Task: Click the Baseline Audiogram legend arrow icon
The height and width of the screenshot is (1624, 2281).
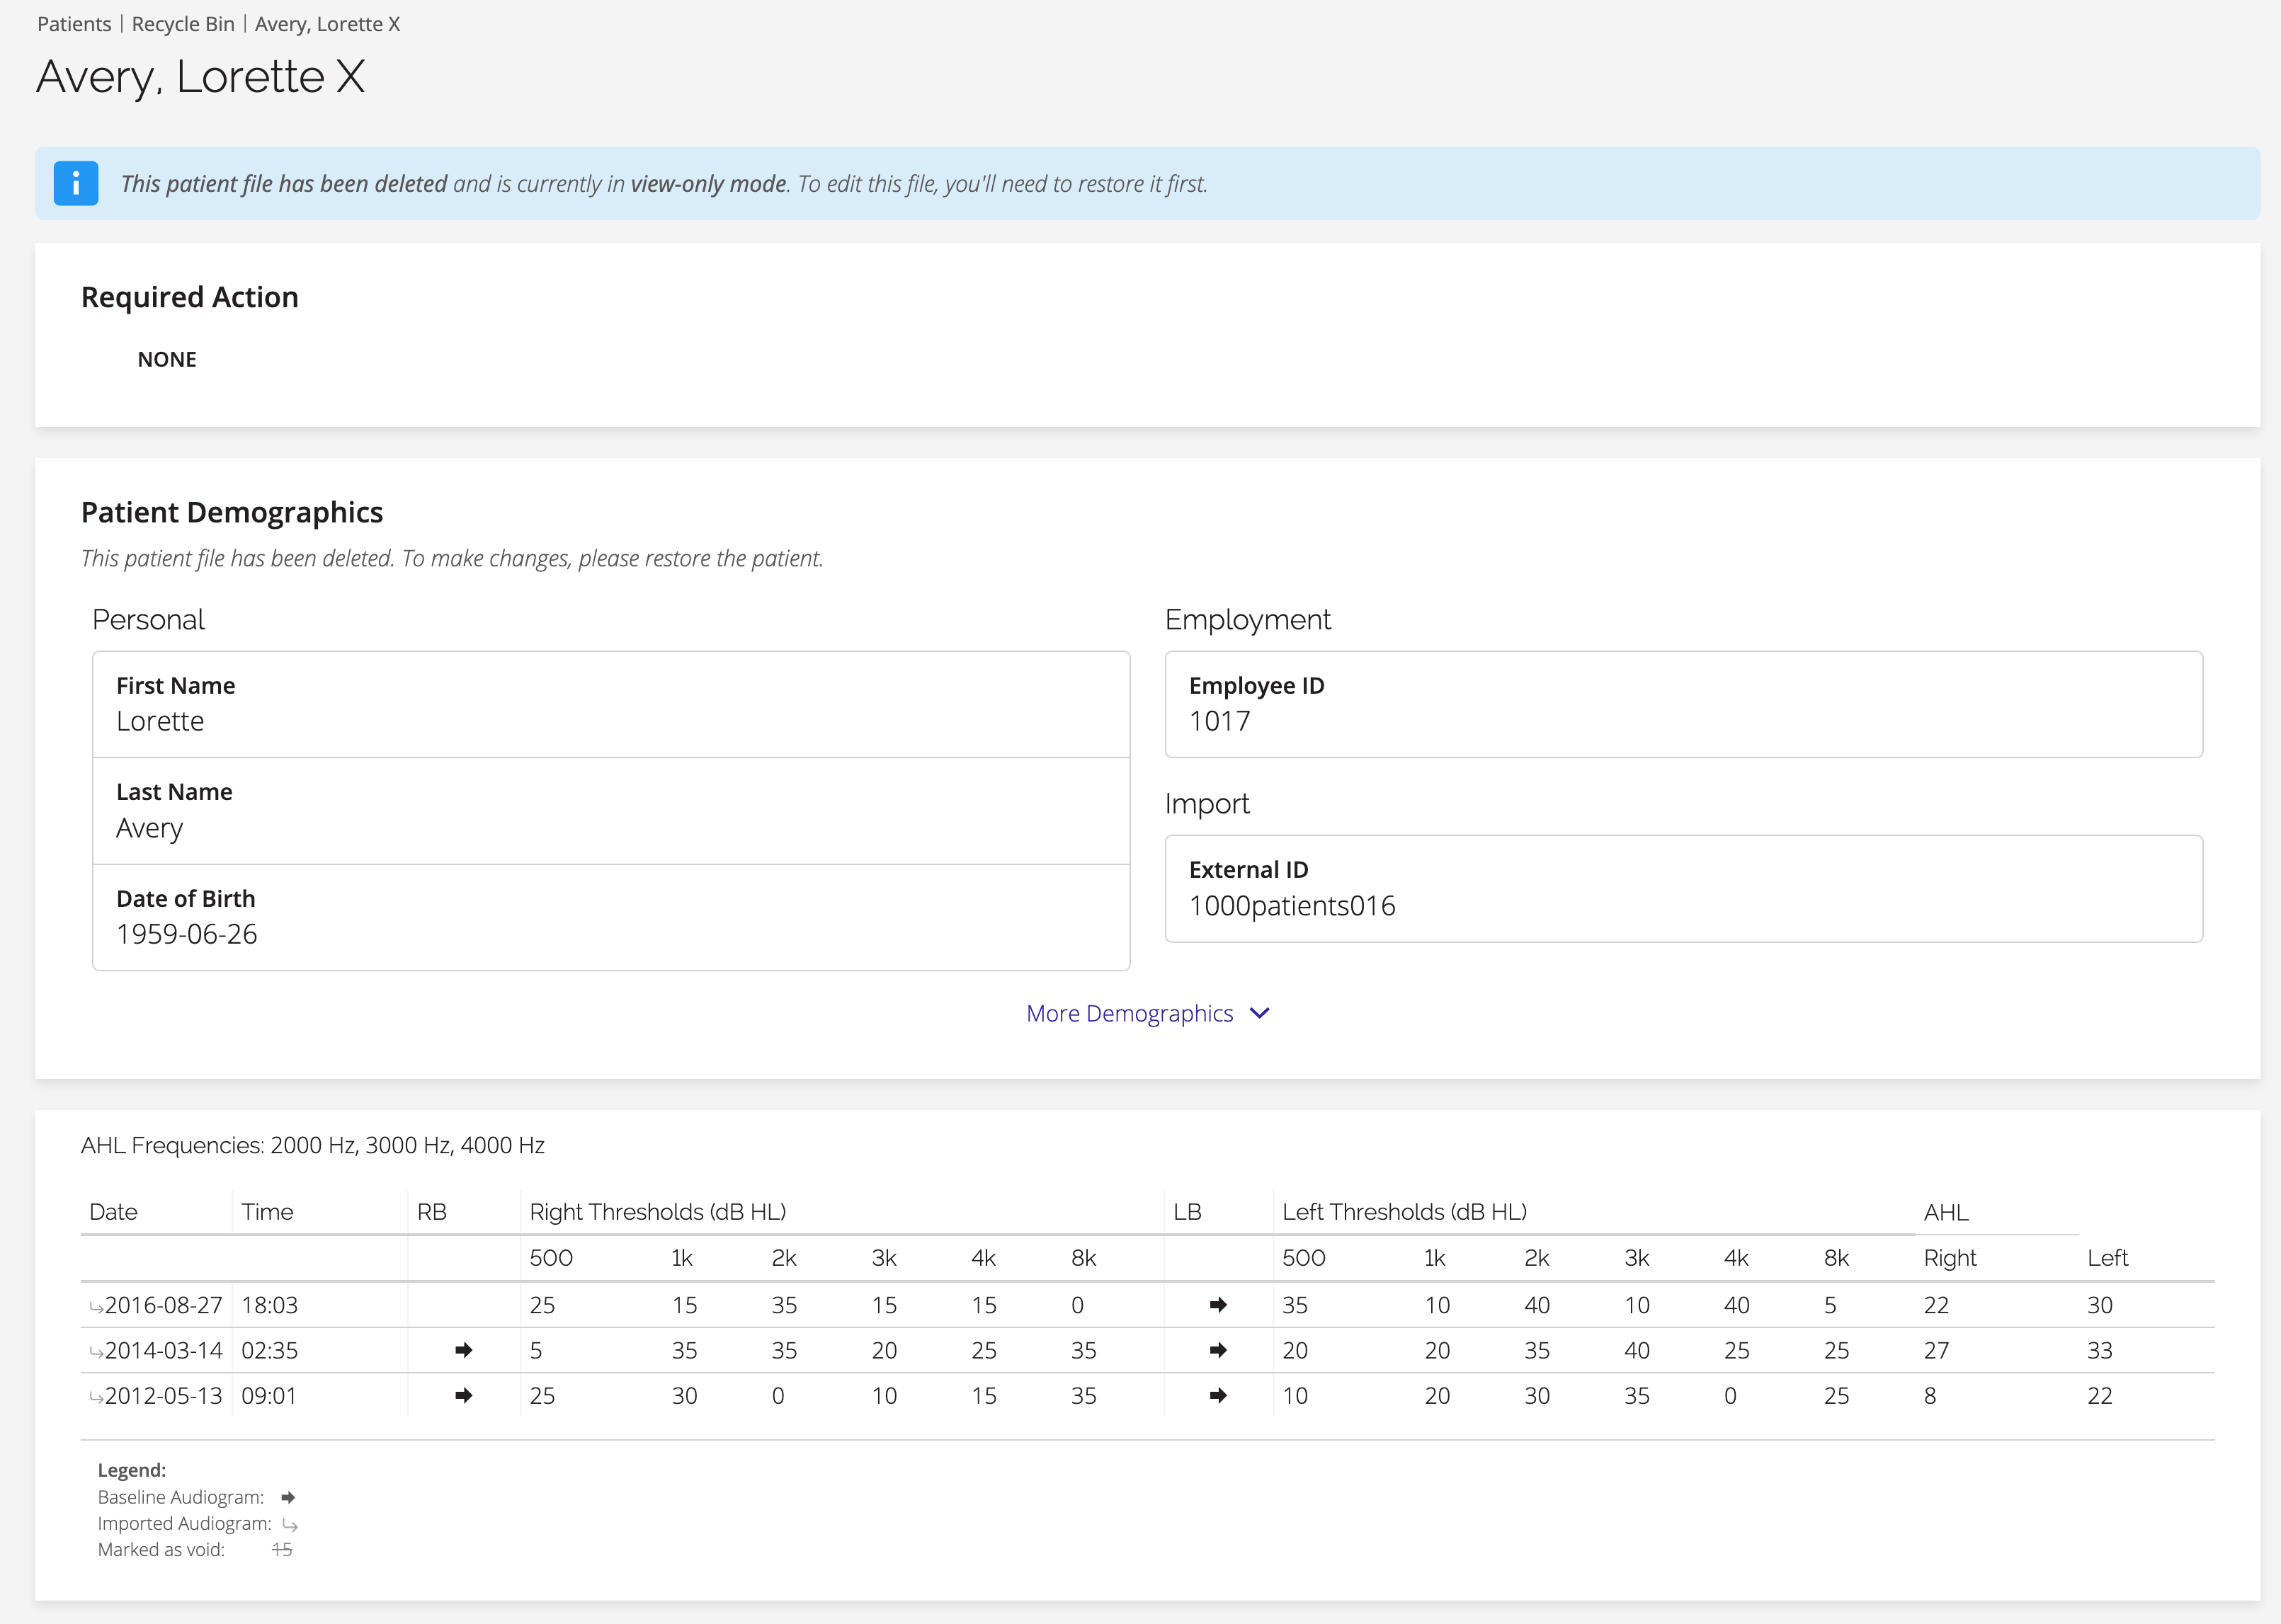Action: (x=288, y=1497)
